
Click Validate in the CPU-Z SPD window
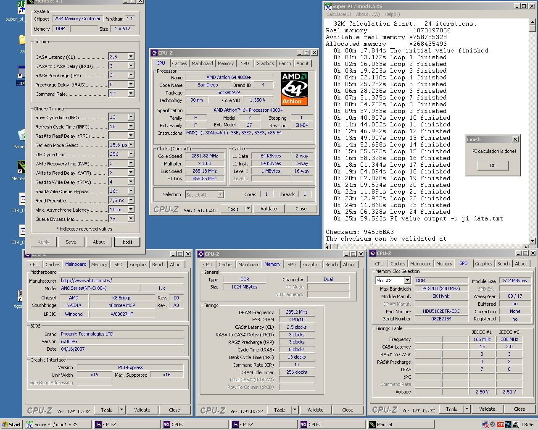[x=487, y=409]
